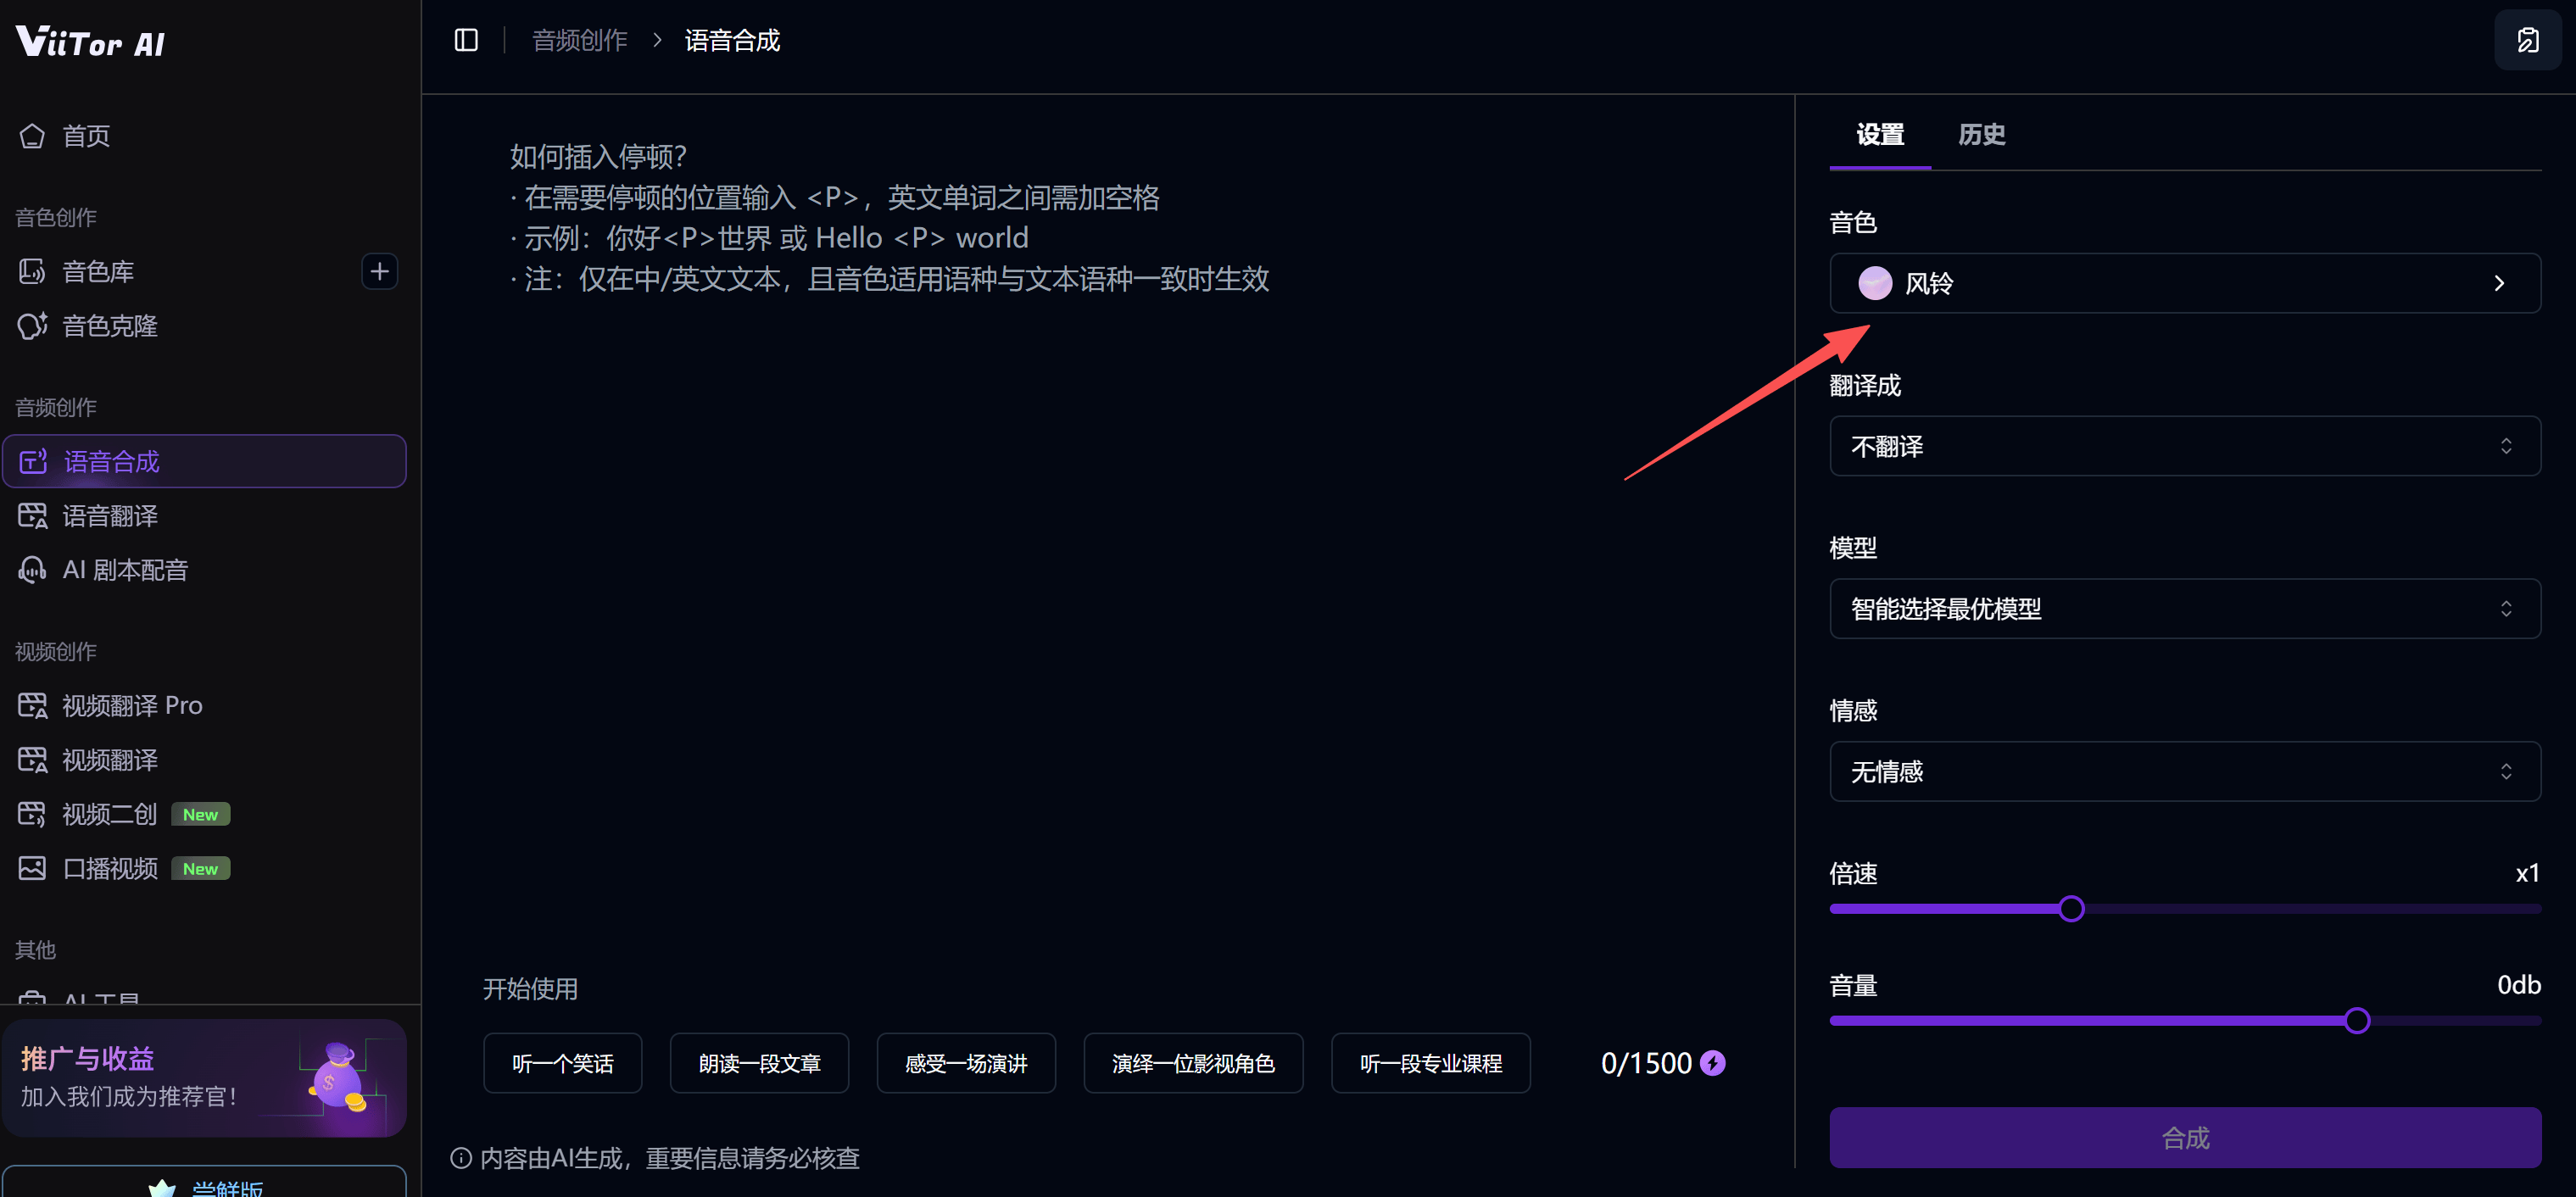This screenshot has width=2576, height=1197.
Task: Expand the 无情感 emotion dropdown
Action: [2184, 771]
